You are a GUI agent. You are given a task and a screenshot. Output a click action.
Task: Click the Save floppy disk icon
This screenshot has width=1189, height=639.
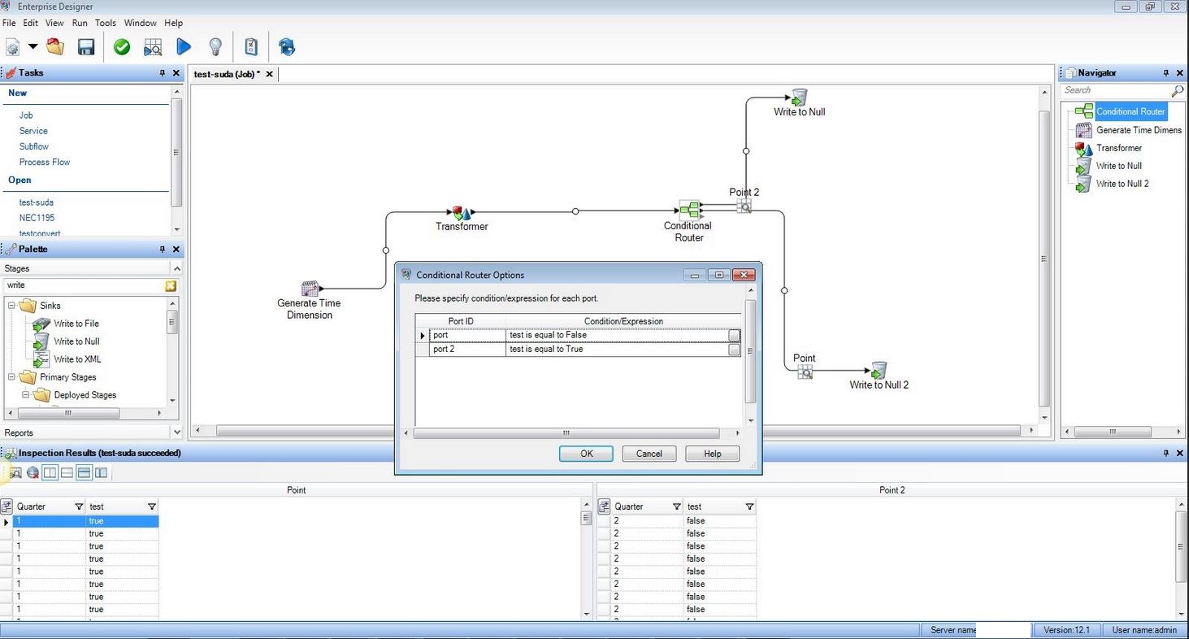click(x=86, y=47)
